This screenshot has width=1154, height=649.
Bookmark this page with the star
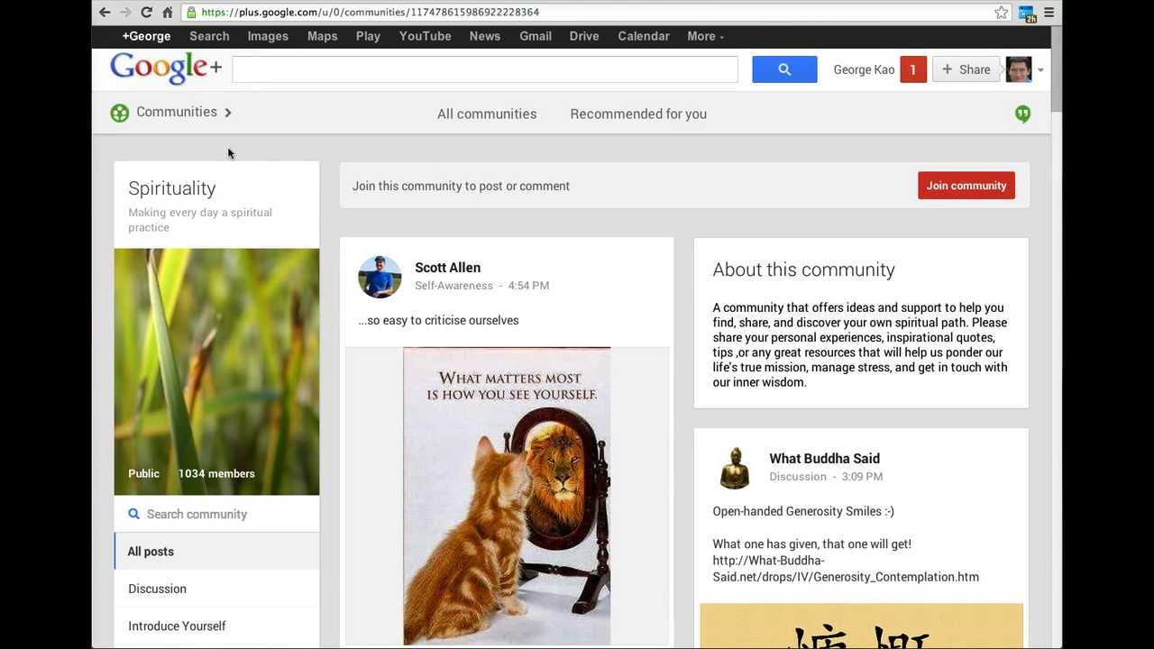[x=1001, y=13]
